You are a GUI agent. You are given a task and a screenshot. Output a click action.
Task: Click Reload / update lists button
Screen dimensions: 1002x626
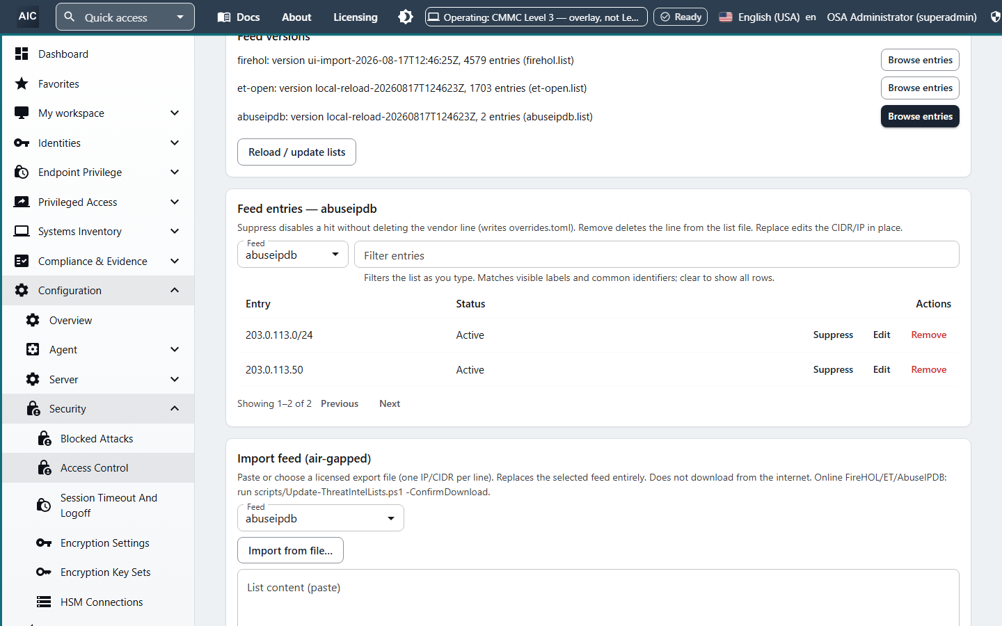click(296, 152)
